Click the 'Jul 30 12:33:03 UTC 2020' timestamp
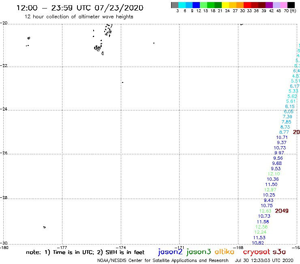The width and height of the screenshot is (300, 264). pos(264,261)
